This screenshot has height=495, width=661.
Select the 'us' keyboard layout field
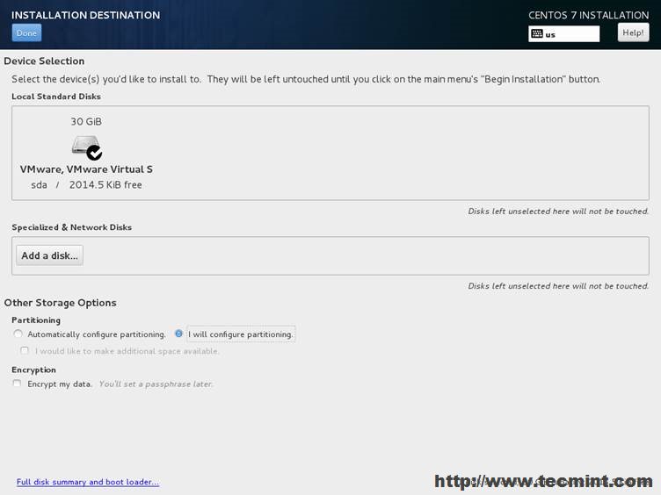pyautogui.click(x=564, y=34)
